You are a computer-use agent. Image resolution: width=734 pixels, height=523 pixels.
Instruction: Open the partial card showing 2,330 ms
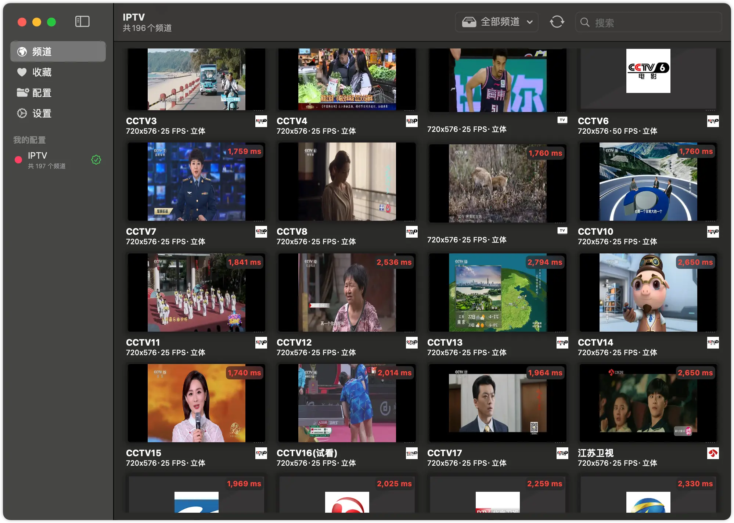click(x=648, y=494)
